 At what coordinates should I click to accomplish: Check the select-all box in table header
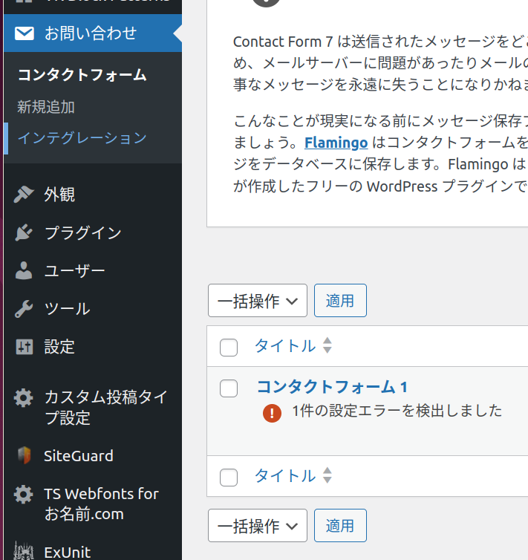(229, 348)
